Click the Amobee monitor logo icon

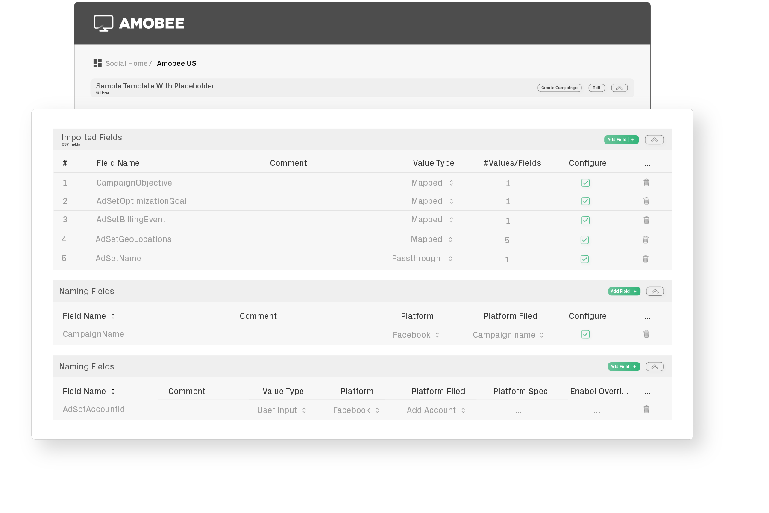point(103,23)
